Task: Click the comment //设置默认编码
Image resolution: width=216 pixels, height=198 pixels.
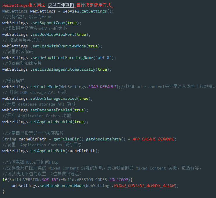Action: [x=18, y=52]
